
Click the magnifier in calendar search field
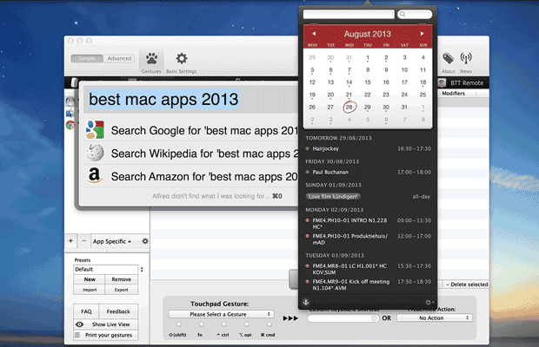(403, 14)
